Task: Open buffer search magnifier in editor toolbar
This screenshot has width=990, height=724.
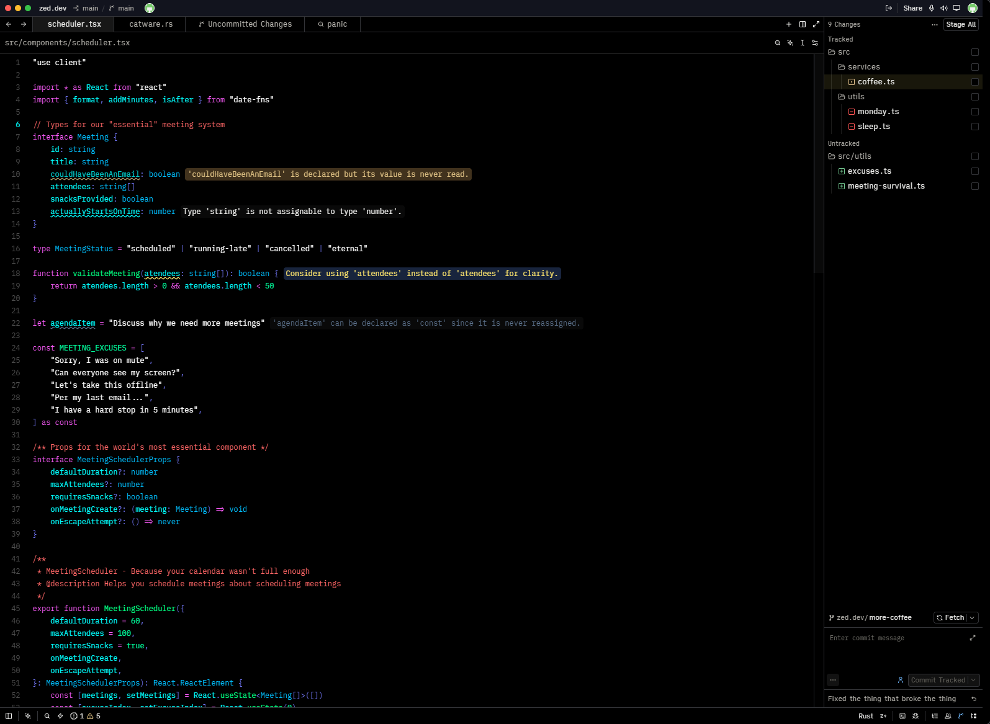Action: point(778,43)
